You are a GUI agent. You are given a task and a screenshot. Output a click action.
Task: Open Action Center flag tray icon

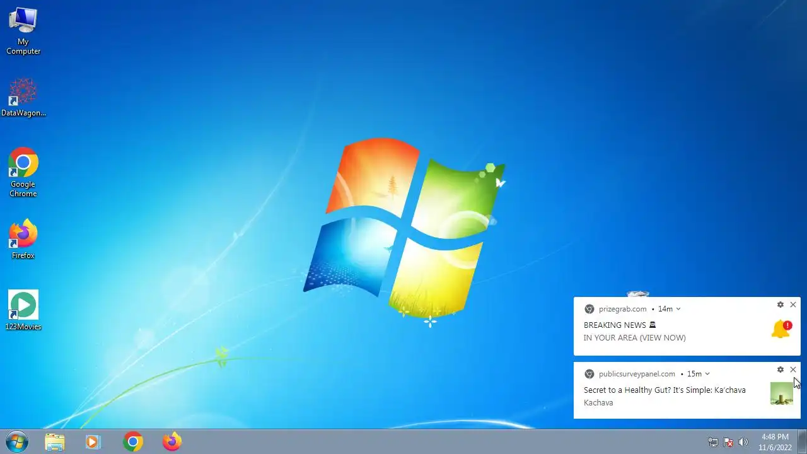pos(728,442)
